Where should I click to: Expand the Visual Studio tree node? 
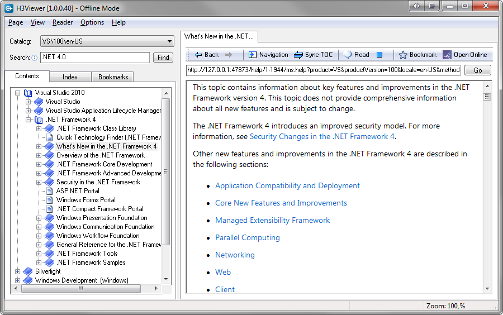(29, 102)
